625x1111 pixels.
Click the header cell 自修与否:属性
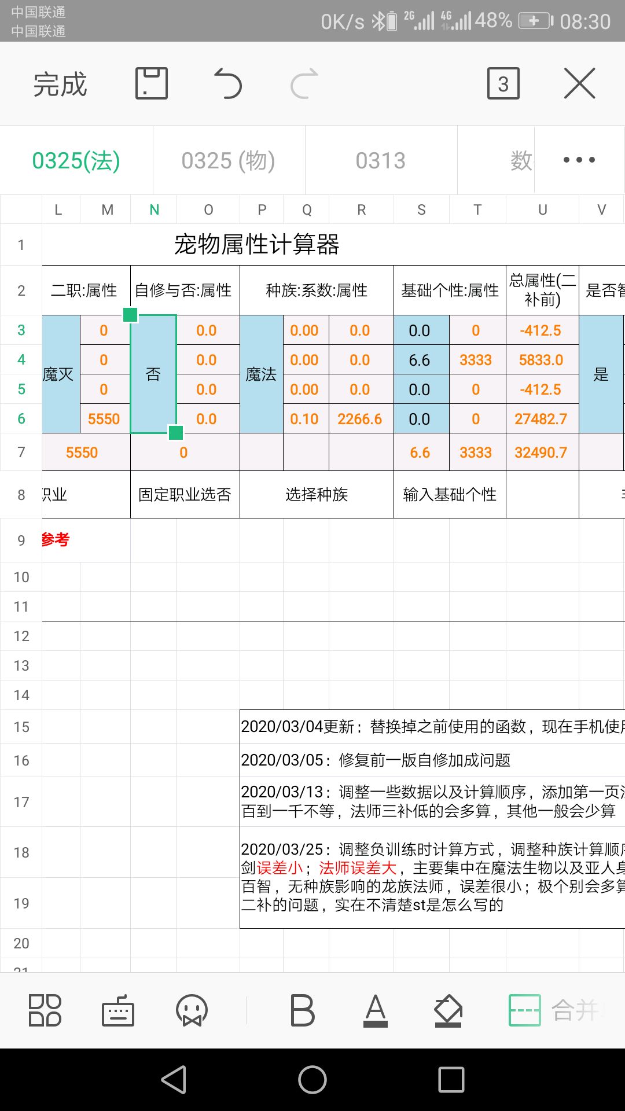(185, 290)
